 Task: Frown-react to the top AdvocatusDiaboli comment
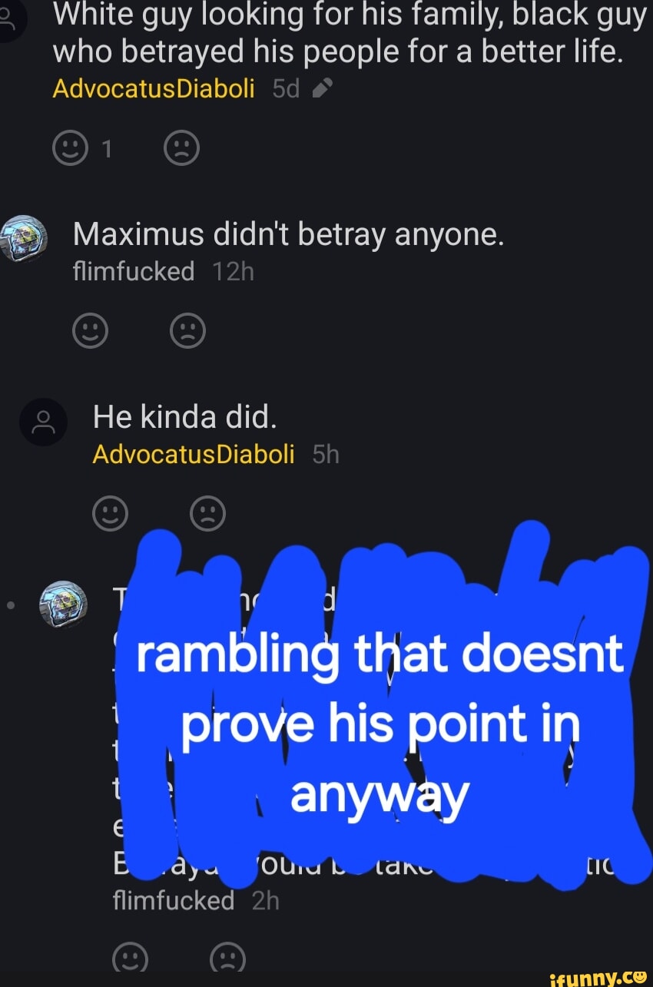182,149
